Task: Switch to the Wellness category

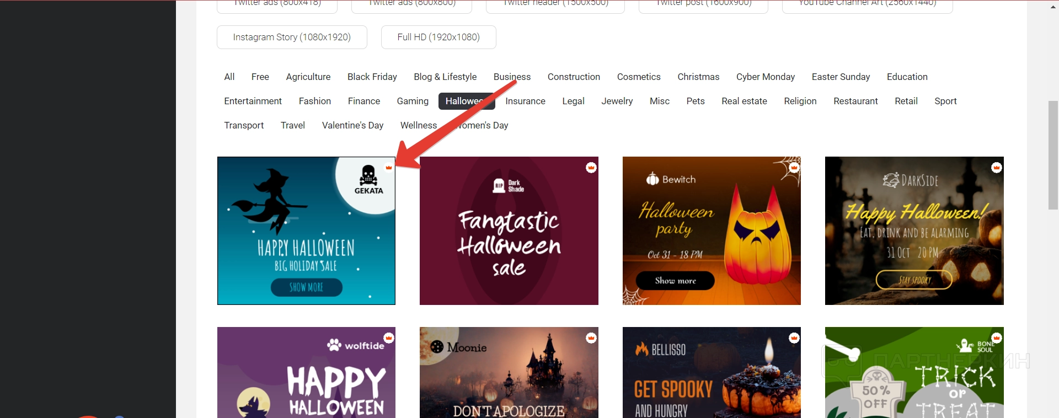Action: point(419,125)
